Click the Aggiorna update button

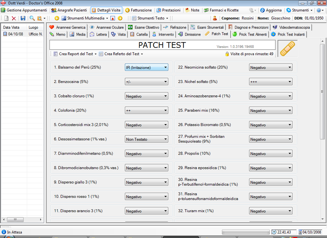coord(271,10)
